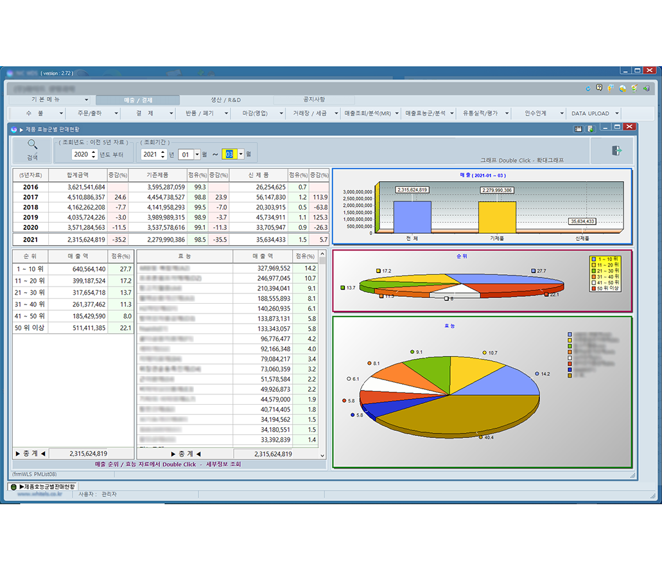Select the 제품효능군별판매현황 window tab at bottom
The image size is (662, 571).
(42, 486)
